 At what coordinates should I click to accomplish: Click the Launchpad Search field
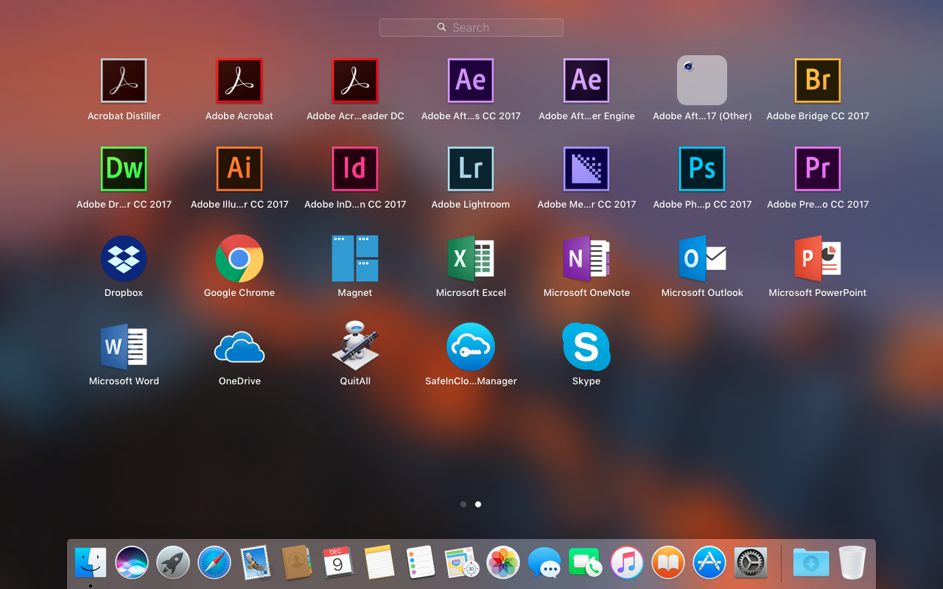471,27
